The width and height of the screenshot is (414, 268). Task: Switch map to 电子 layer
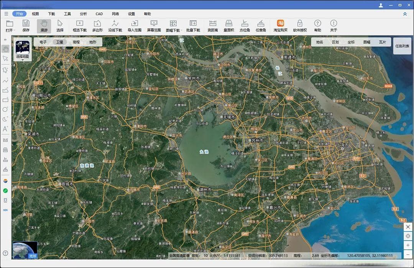pyautogui.click(x=43, y=42)
